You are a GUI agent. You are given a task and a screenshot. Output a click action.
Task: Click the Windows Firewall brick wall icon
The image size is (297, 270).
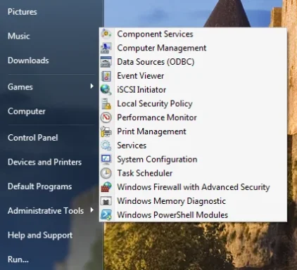106,187
